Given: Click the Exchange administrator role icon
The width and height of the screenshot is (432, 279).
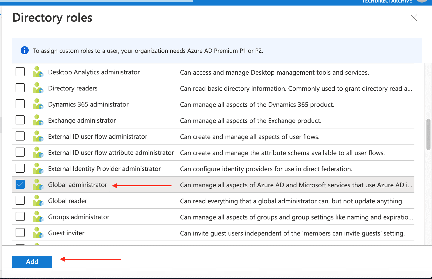Looking at the screenshot, I should [38, 120].
